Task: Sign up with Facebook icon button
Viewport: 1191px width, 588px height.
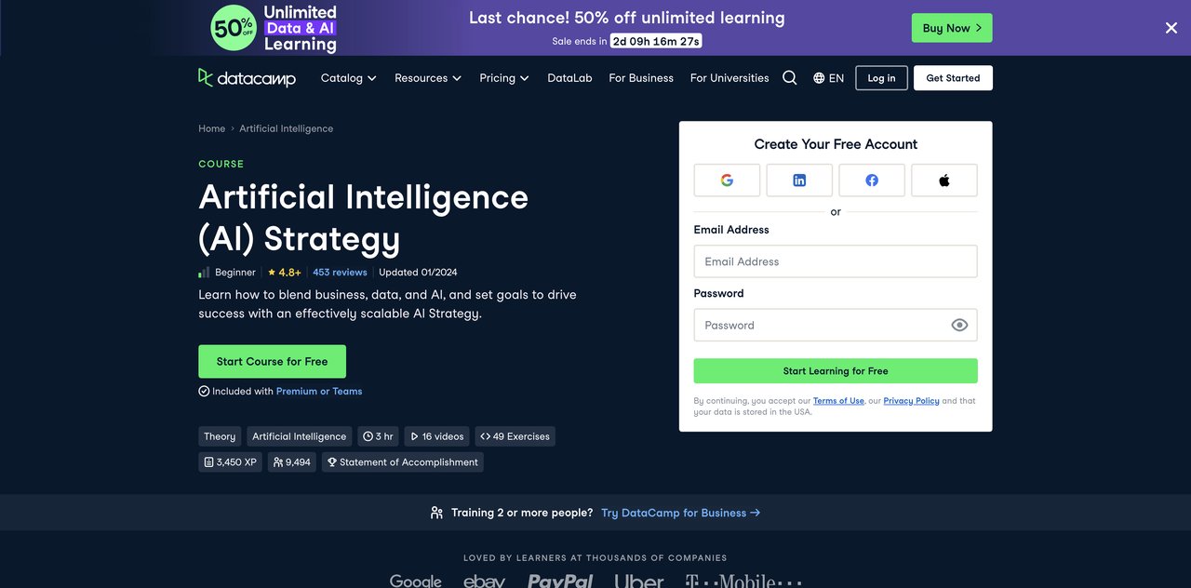Action: point(872,180)
